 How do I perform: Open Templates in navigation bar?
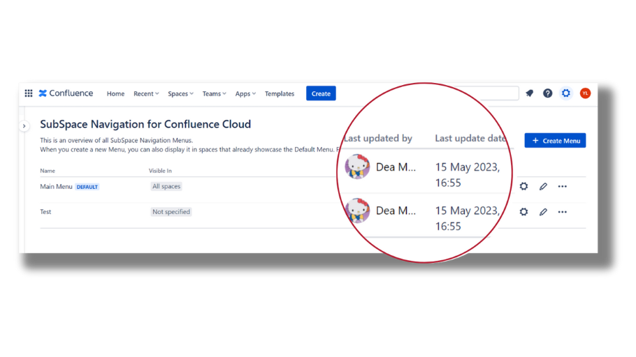[x=280, y=94]
